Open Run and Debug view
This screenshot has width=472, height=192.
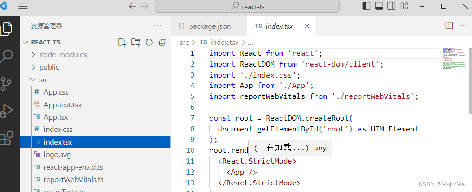(6, 111)
